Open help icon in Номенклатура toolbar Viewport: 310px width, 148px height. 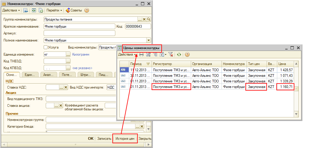point(86,10)
